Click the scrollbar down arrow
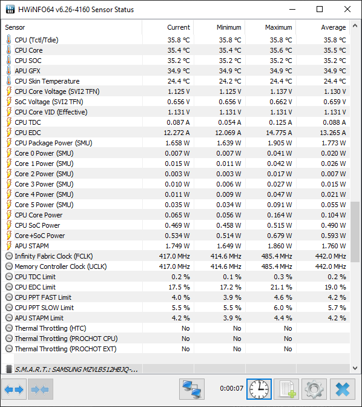 click(x=355, y=368)
